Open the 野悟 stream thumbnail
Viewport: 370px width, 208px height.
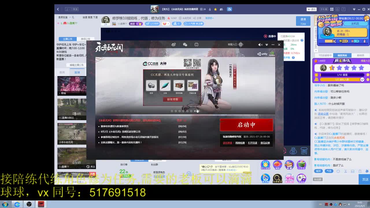click(x=72, y=86)
